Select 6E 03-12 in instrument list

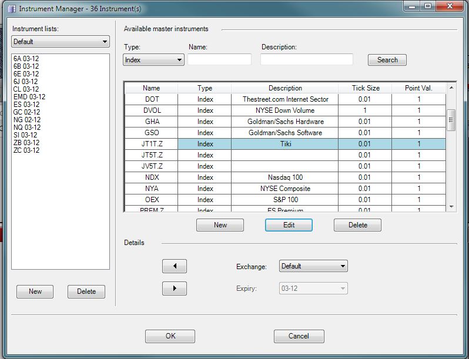26,74
